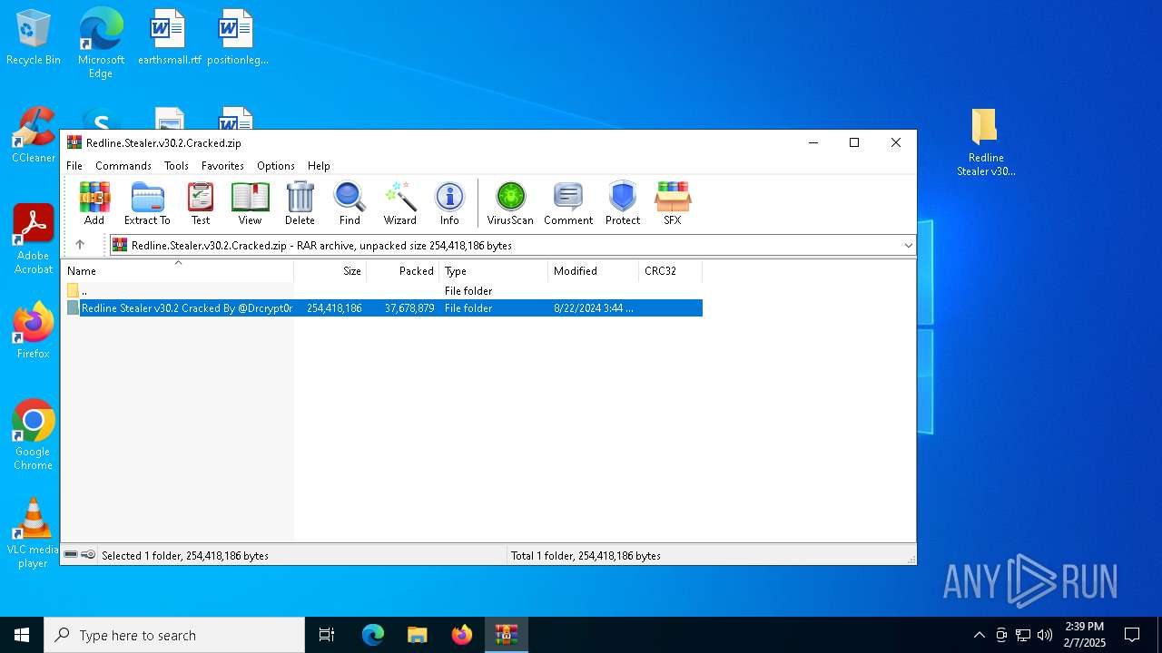This screenshot has height=653, width=1162.
Task: Expand the archive path dropdown
Action: click(x=908, y=246)
